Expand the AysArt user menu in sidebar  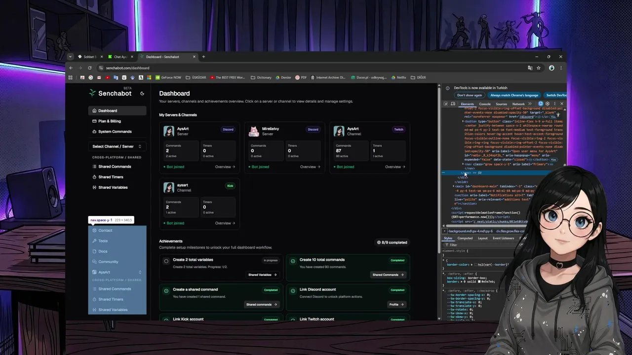(x=117, y=272)
